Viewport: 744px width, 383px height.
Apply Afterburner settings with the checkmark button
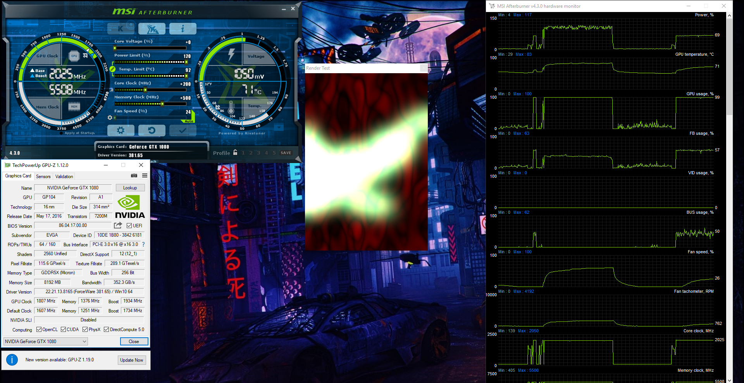pyautogui.click(x=183, y=131)
